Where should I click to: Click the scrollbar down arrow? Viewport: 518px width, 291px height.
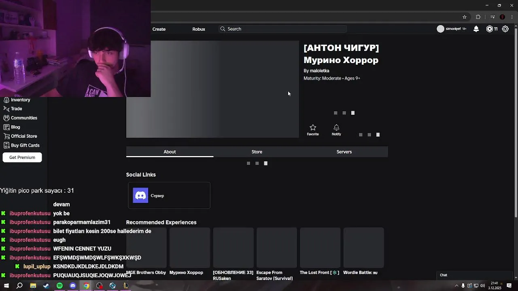click(x=516, y=277)
